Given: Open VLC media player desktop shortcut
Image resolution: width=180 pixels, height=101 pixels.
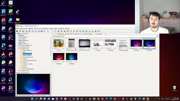Looking at the screenshot, I should click(x=3, y=55).
